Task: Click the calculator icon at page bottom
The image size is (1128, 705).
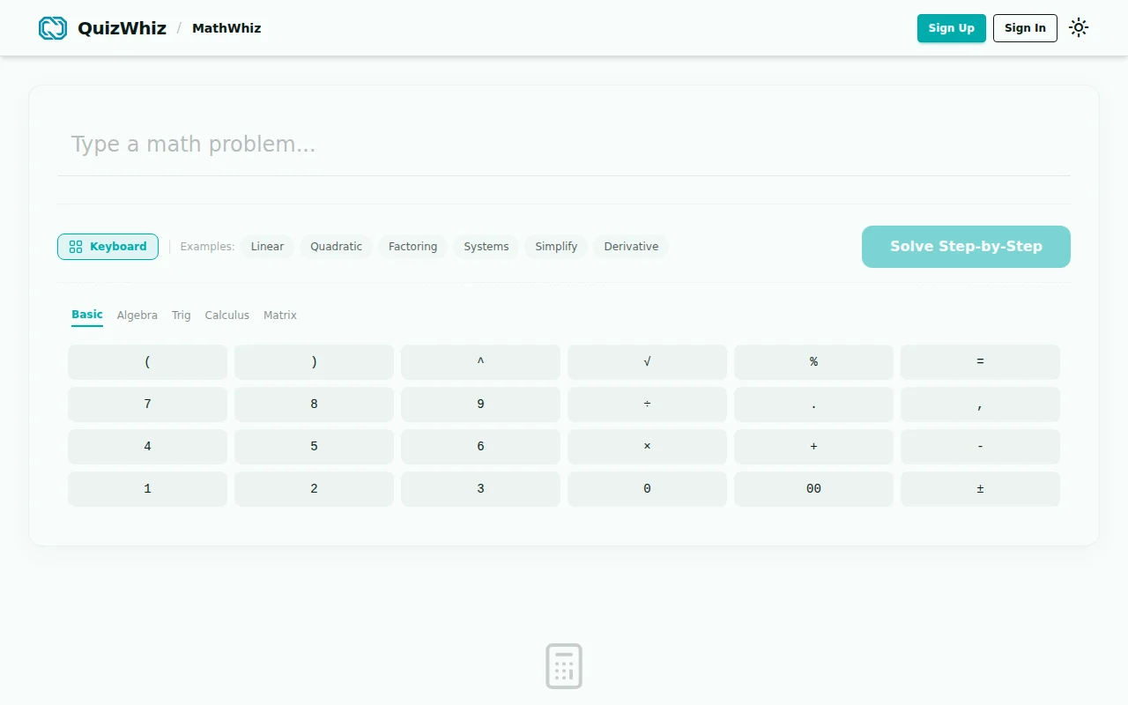Action: 564,666
